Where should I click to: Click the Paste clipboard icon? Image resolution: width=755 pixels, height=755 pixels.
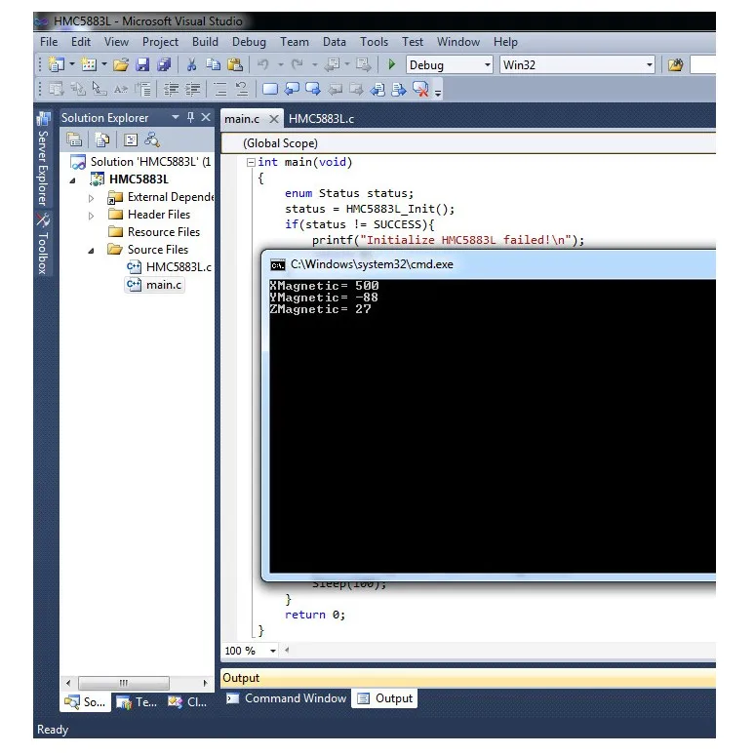(234, 64)
